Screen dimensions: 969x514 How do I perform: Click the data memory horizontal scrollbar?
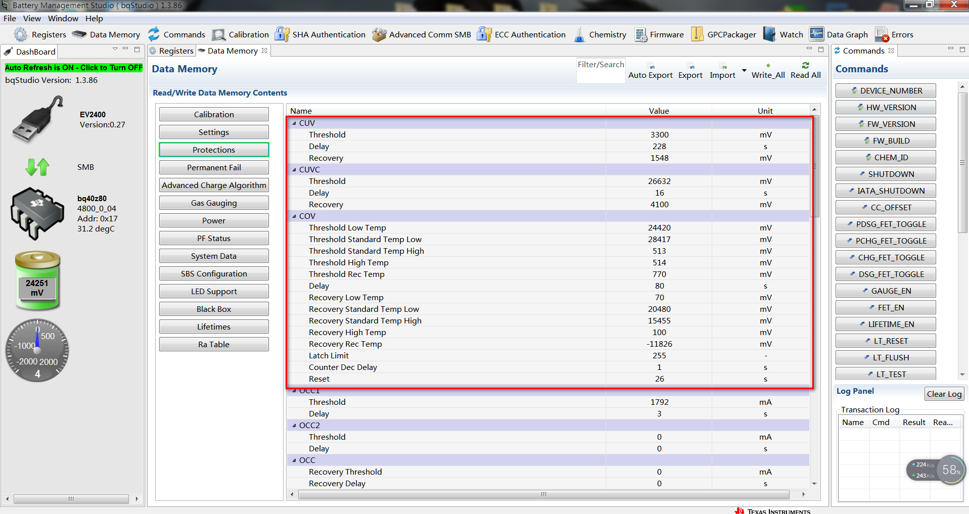click(x=544, y=494)
